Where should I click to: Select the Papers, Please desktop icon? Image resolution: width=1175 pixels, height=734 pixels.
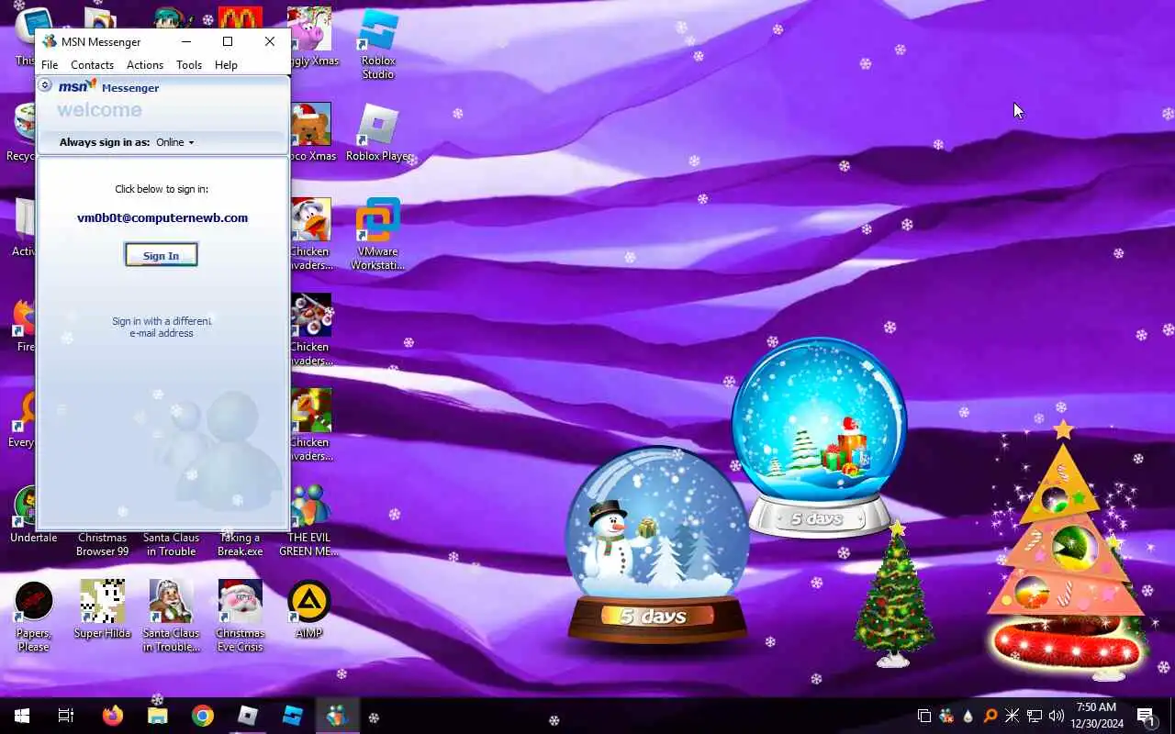coord(34,616)
